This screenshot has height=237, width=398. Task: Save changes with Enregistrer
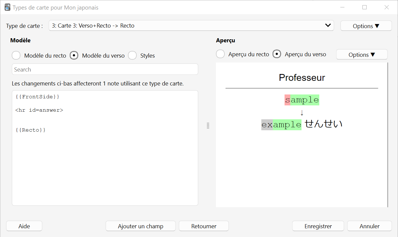click(318, 226)
